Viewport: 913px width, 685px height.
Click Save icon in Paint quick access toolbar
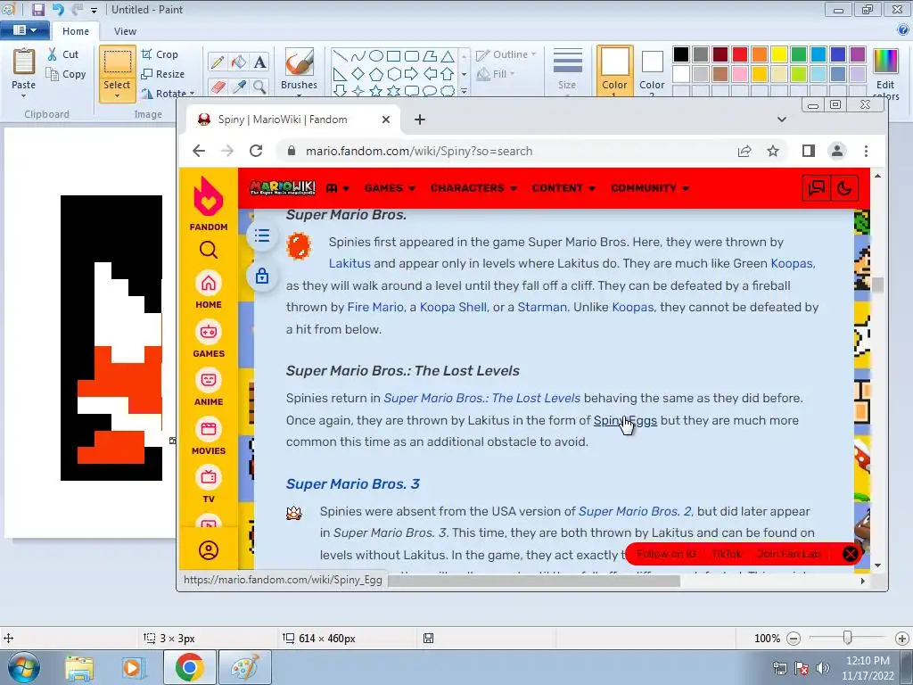coord(37,9)
